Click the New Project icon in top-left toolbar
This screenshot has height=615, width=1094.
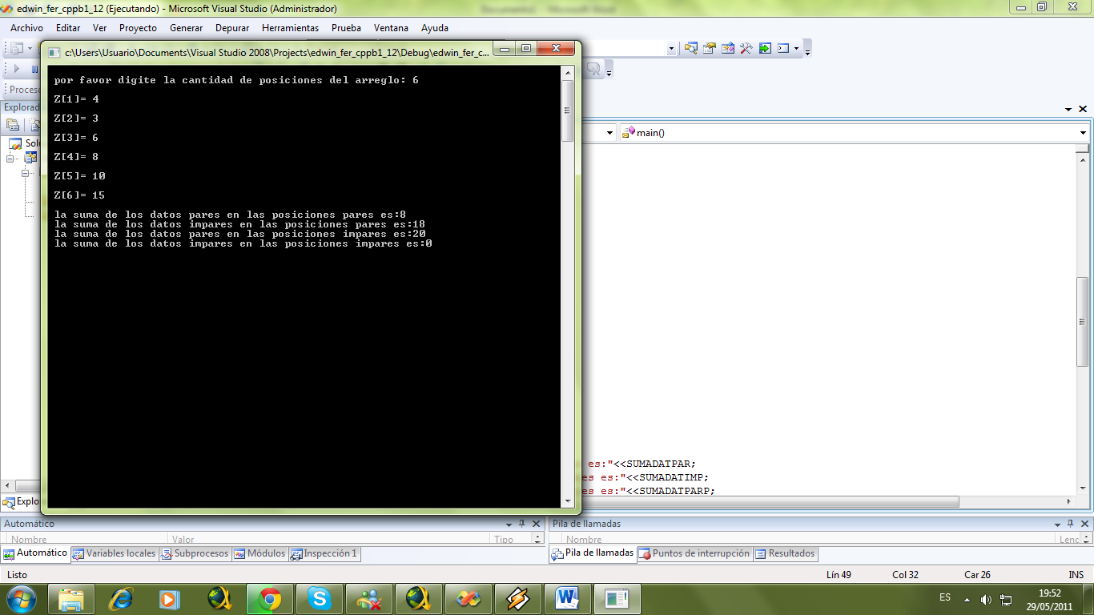(16, 48)
